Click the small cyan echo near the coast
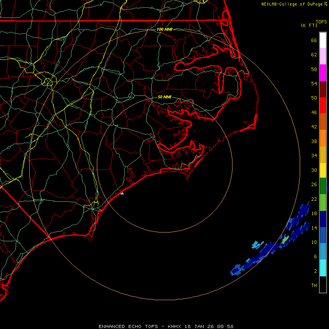The height and width of the screenshot is (329, 329). pyautogui.click(x=122, y=193)
